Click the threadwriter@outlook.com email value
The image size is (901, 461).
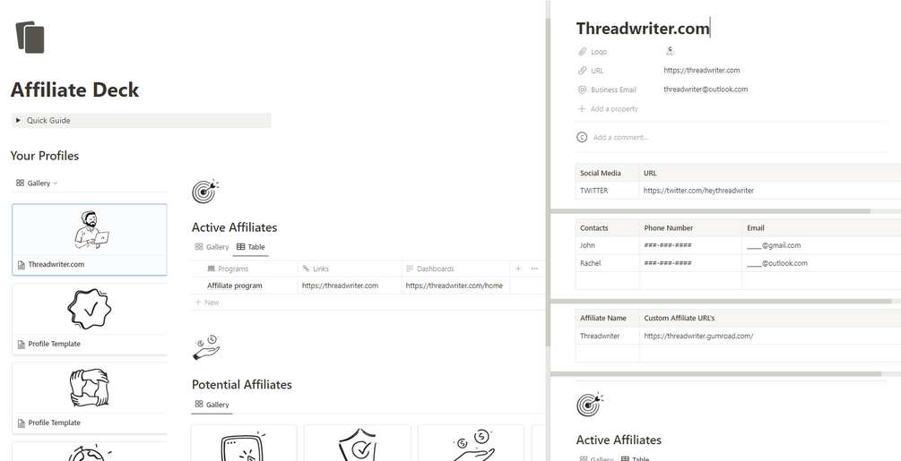(x=706, y=90)
